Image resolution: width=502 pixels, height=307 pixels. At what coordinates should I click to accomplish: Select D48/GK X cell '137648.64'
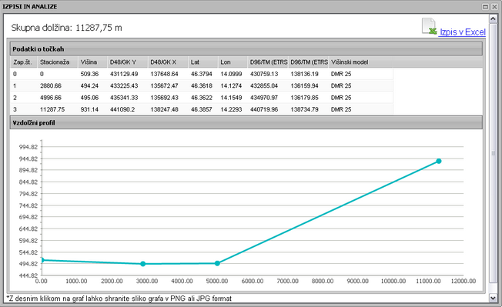(x=164, y=74)
